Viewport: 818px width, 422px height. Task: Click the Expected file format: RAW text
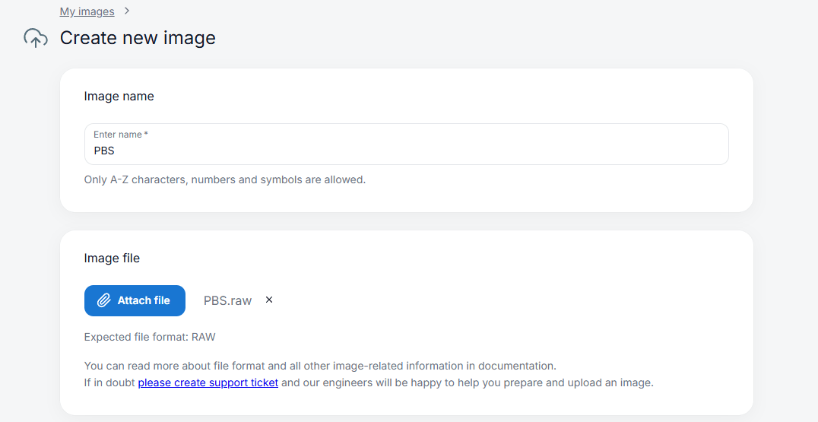click(x=150, y=337)
